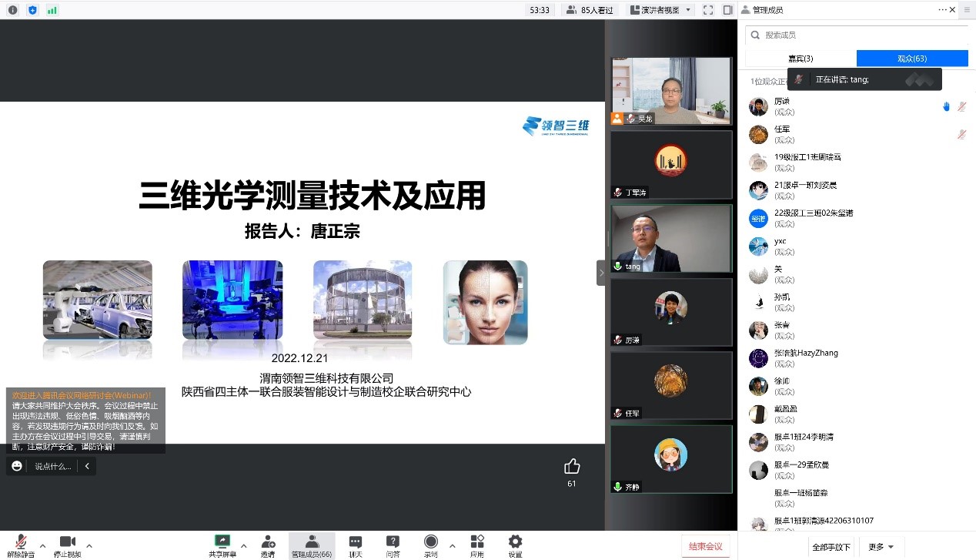Open the 演讲者视图 view dropdown
Image resolution: width=976 pixels, height=560 pixels.
pyautogui.click(x=660, y=10)
